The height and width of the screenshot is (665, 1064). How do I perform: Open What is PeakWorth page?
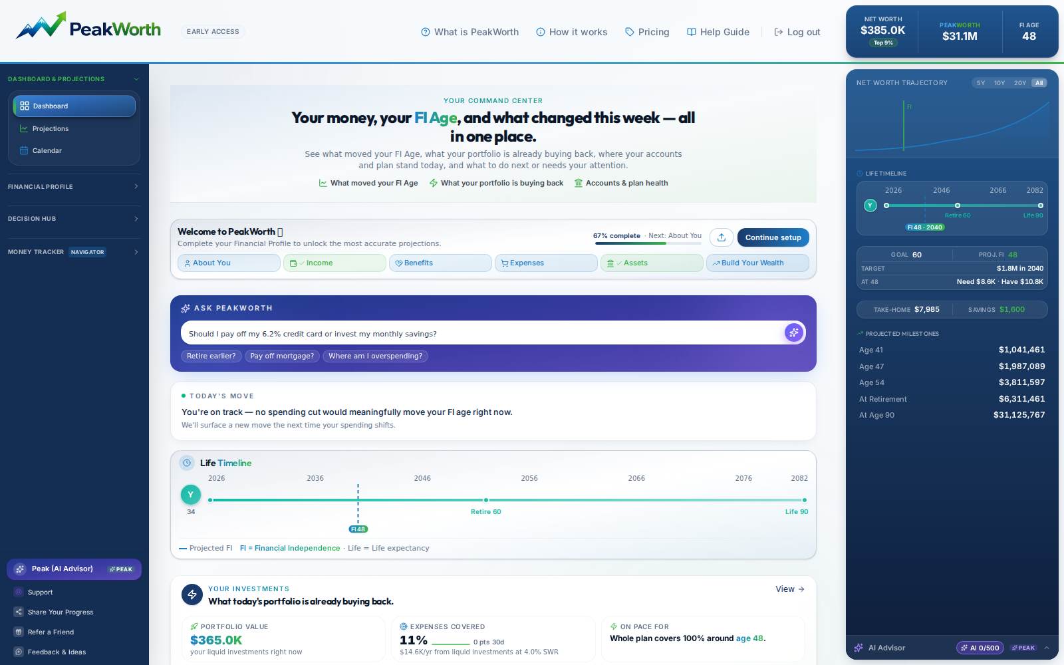(469, 32)
